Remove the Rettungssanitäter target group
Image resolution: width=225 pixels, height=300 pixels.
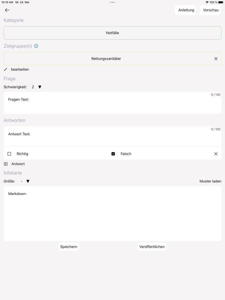216,59
